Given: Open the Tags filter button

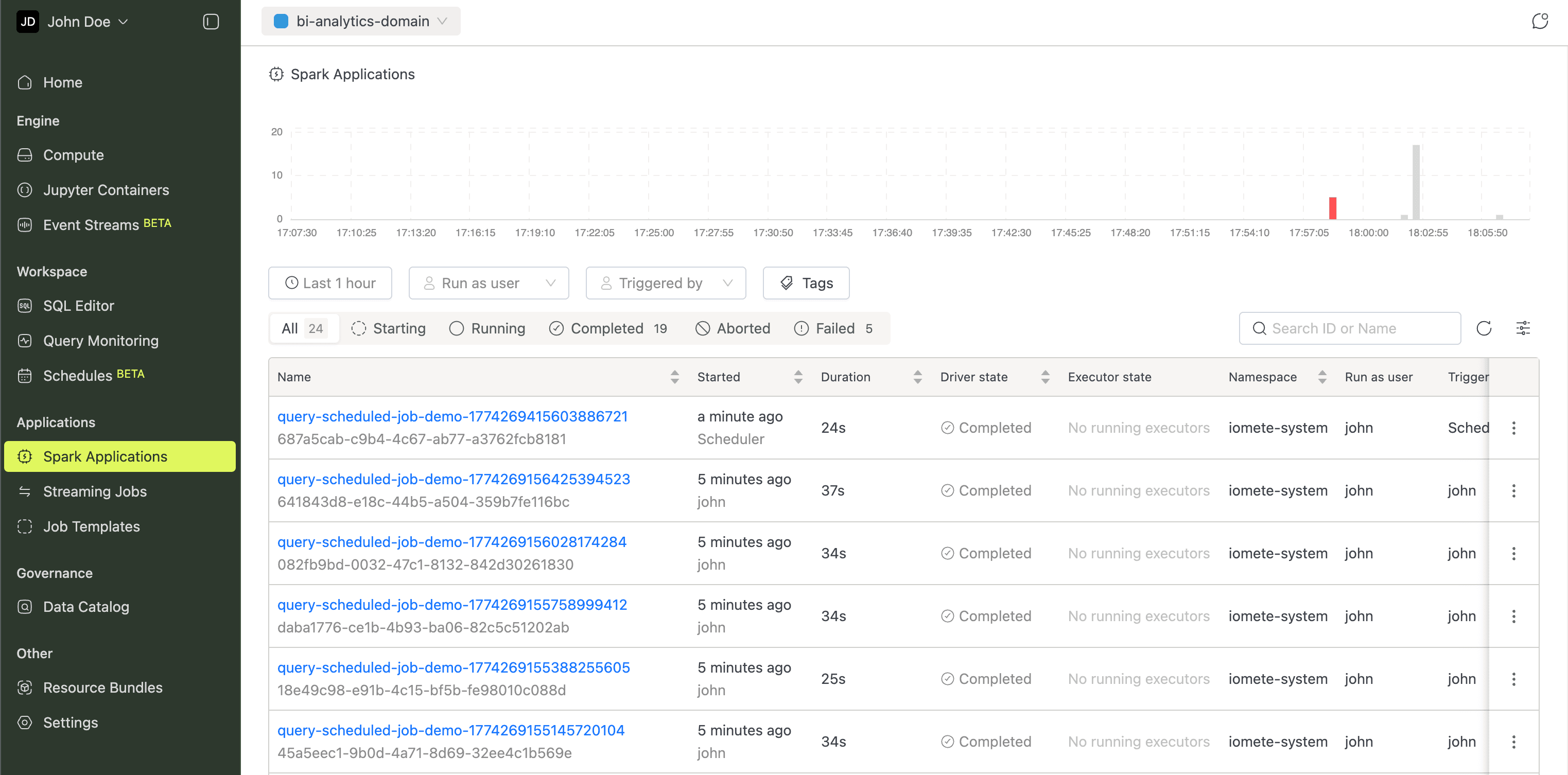Looking at the screenshot, I should (806, 283).
